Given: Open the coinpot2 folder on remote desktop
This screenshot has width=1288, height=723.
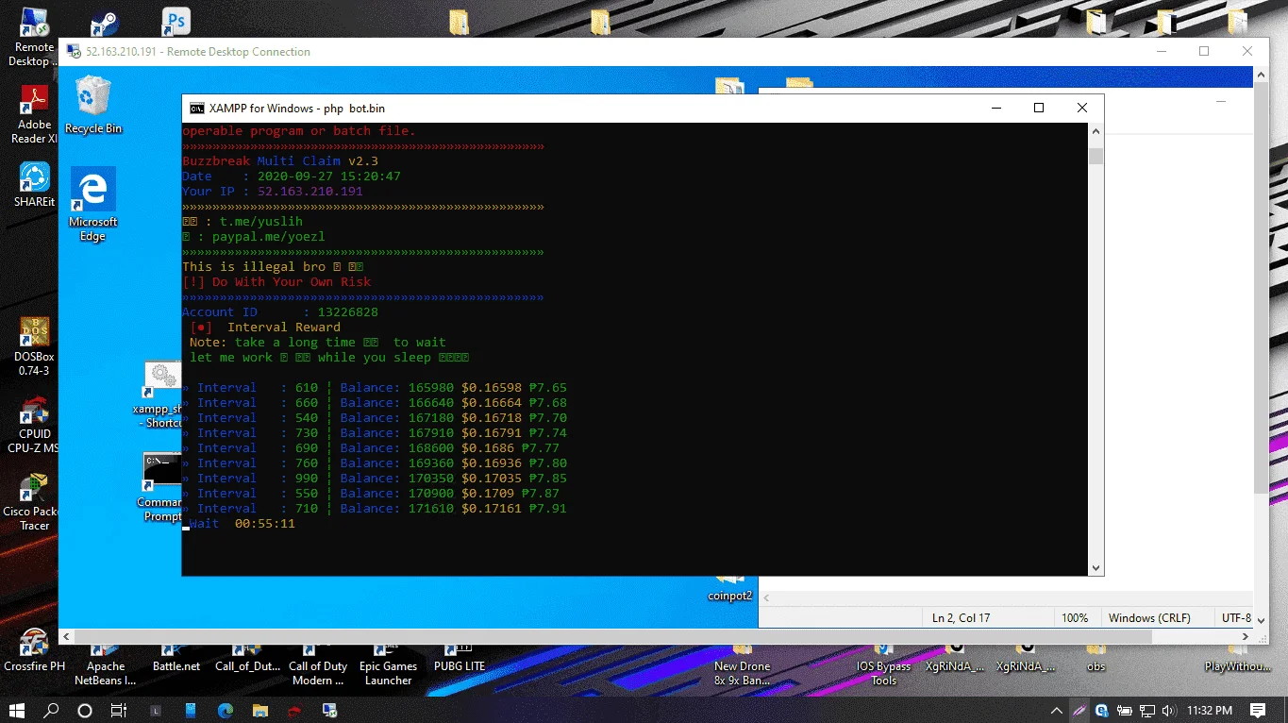Looking at the screenshot, I should pos(729,587).
